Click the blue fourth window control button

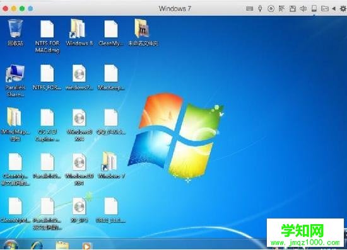point(30,9)
